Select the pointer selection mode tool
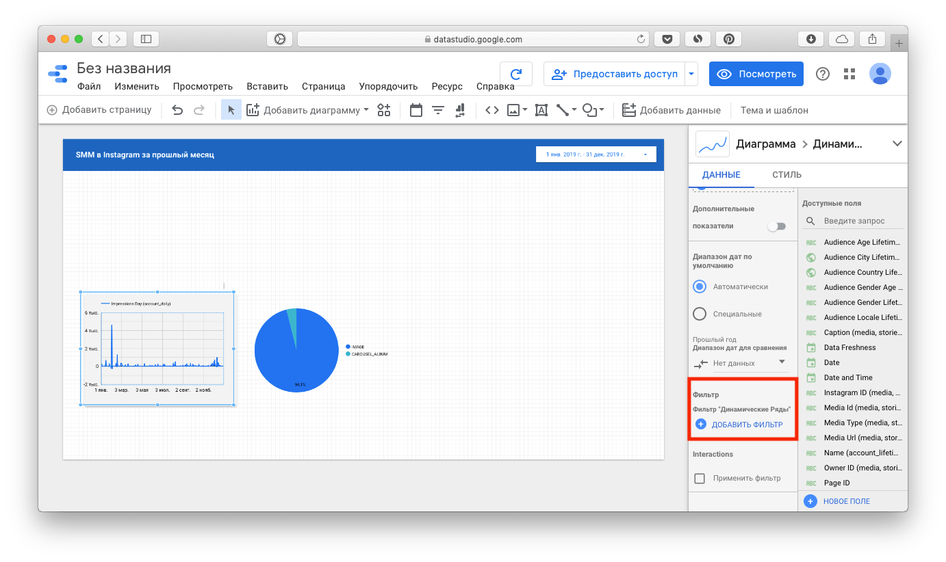This screenshot has height=562, width=946. [231, 110]
